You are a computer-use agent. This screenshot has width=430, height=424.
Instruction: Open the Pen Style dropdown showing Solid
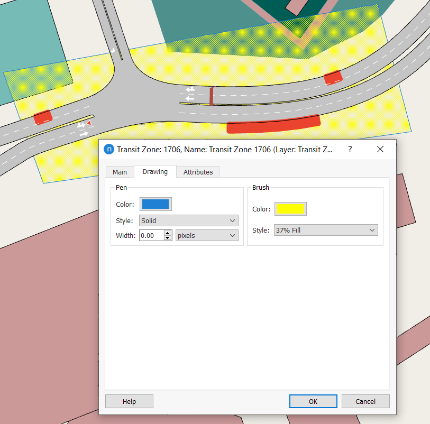coord(188,220)
